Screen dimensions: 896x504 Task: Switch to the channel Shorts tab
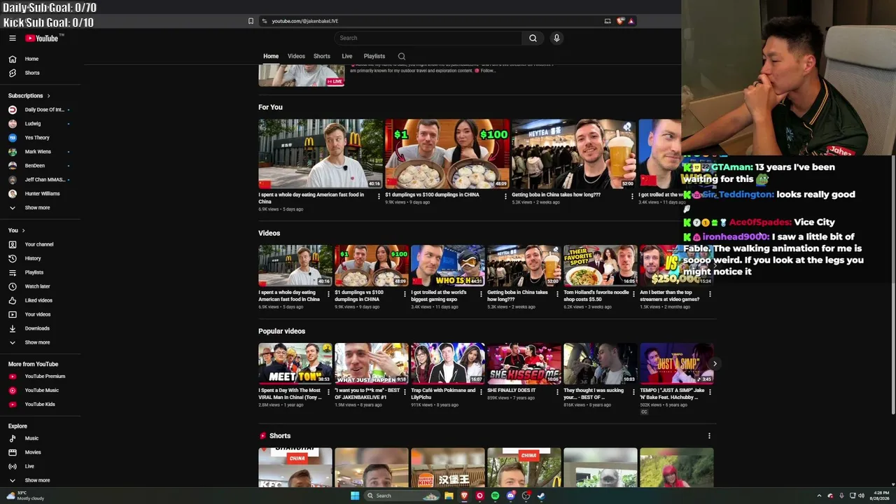pyautogui.click(x=322, y=56)
